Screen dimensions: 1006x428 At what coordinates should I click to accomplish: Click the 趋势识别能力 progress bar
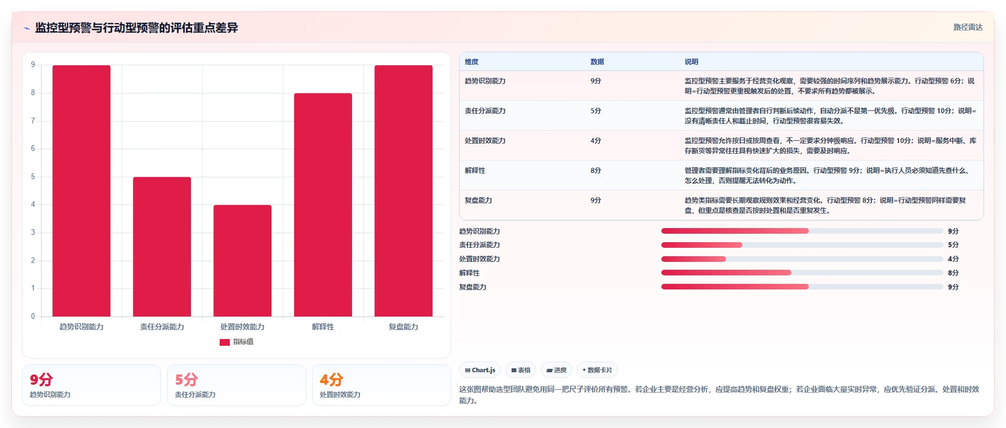click(x=802, y=231)
